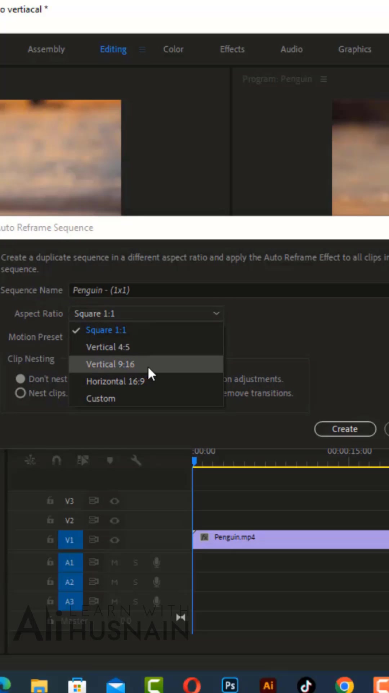This screenshot has width=389, height=693.
Task: Open File Explorer from taskbar
Action: coord(39,685)
